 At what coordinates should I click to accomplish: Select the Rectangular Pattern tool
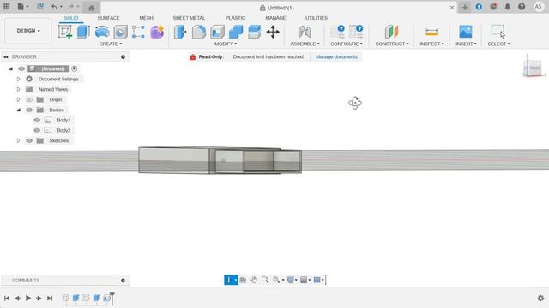(x=138, y=32)
